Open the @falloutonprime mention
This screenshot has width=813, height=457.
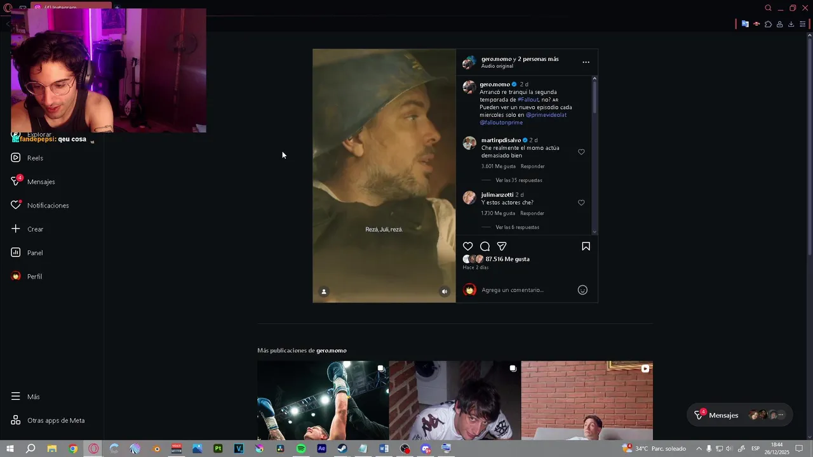click(501, 123)
